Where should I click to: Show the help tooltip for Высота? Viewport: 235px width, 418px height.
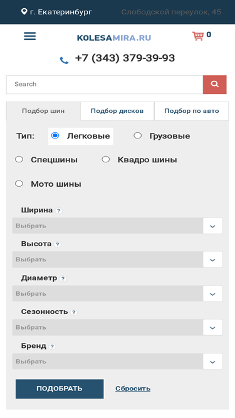(58, 244)
